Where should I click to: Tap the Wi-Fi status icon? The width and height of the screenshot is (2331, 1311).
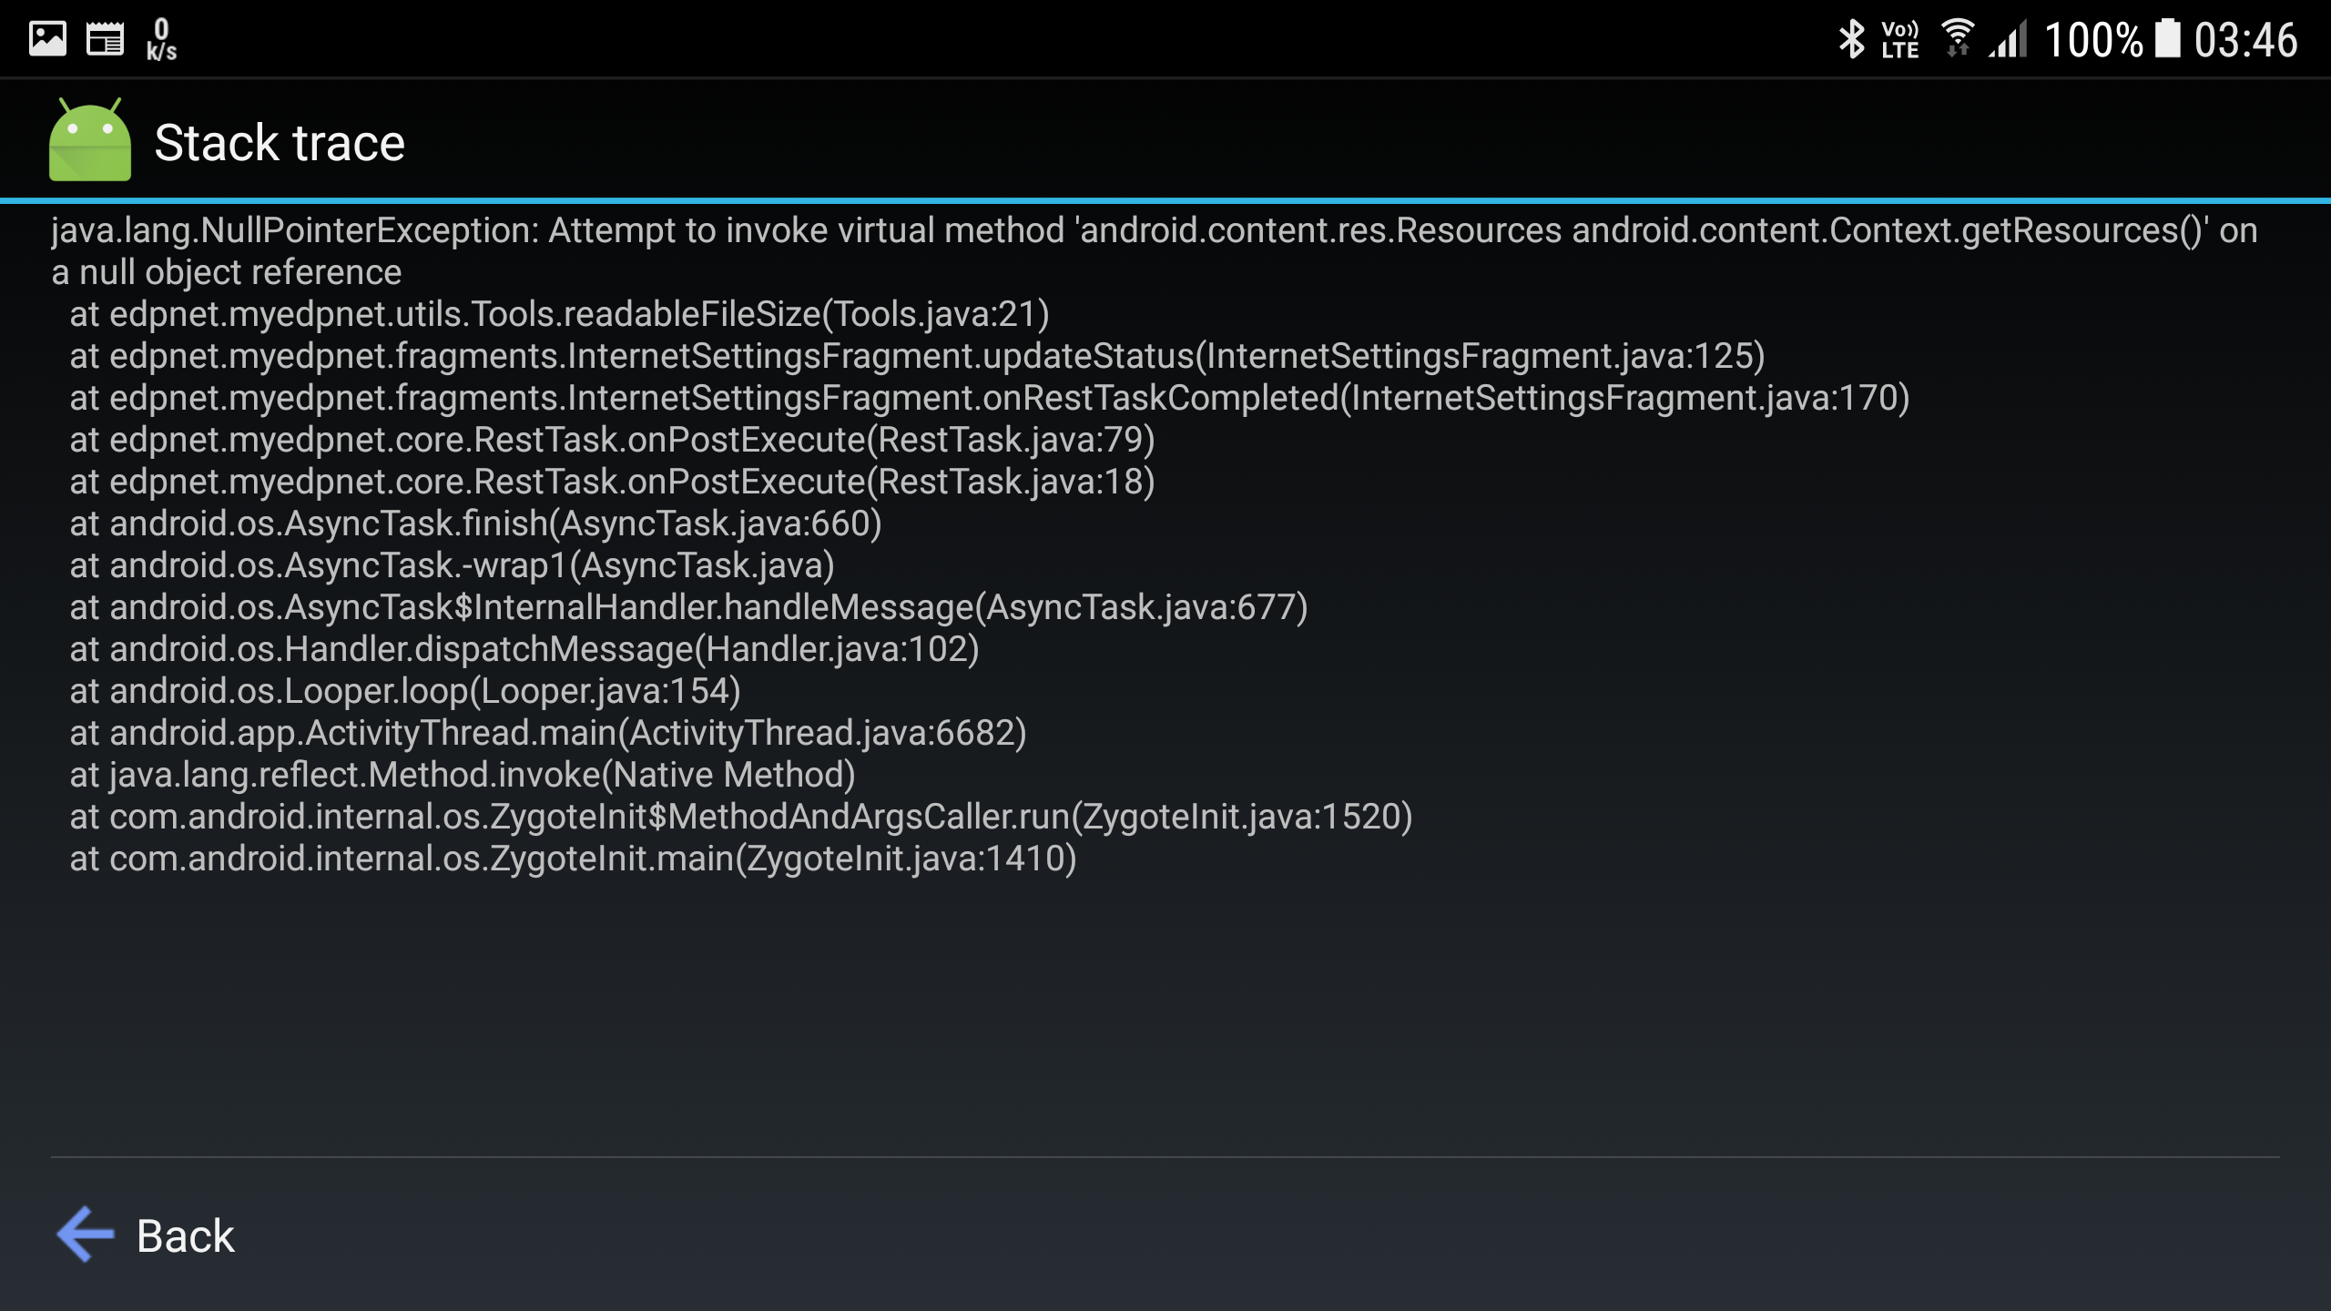[x=1957, y=40]
